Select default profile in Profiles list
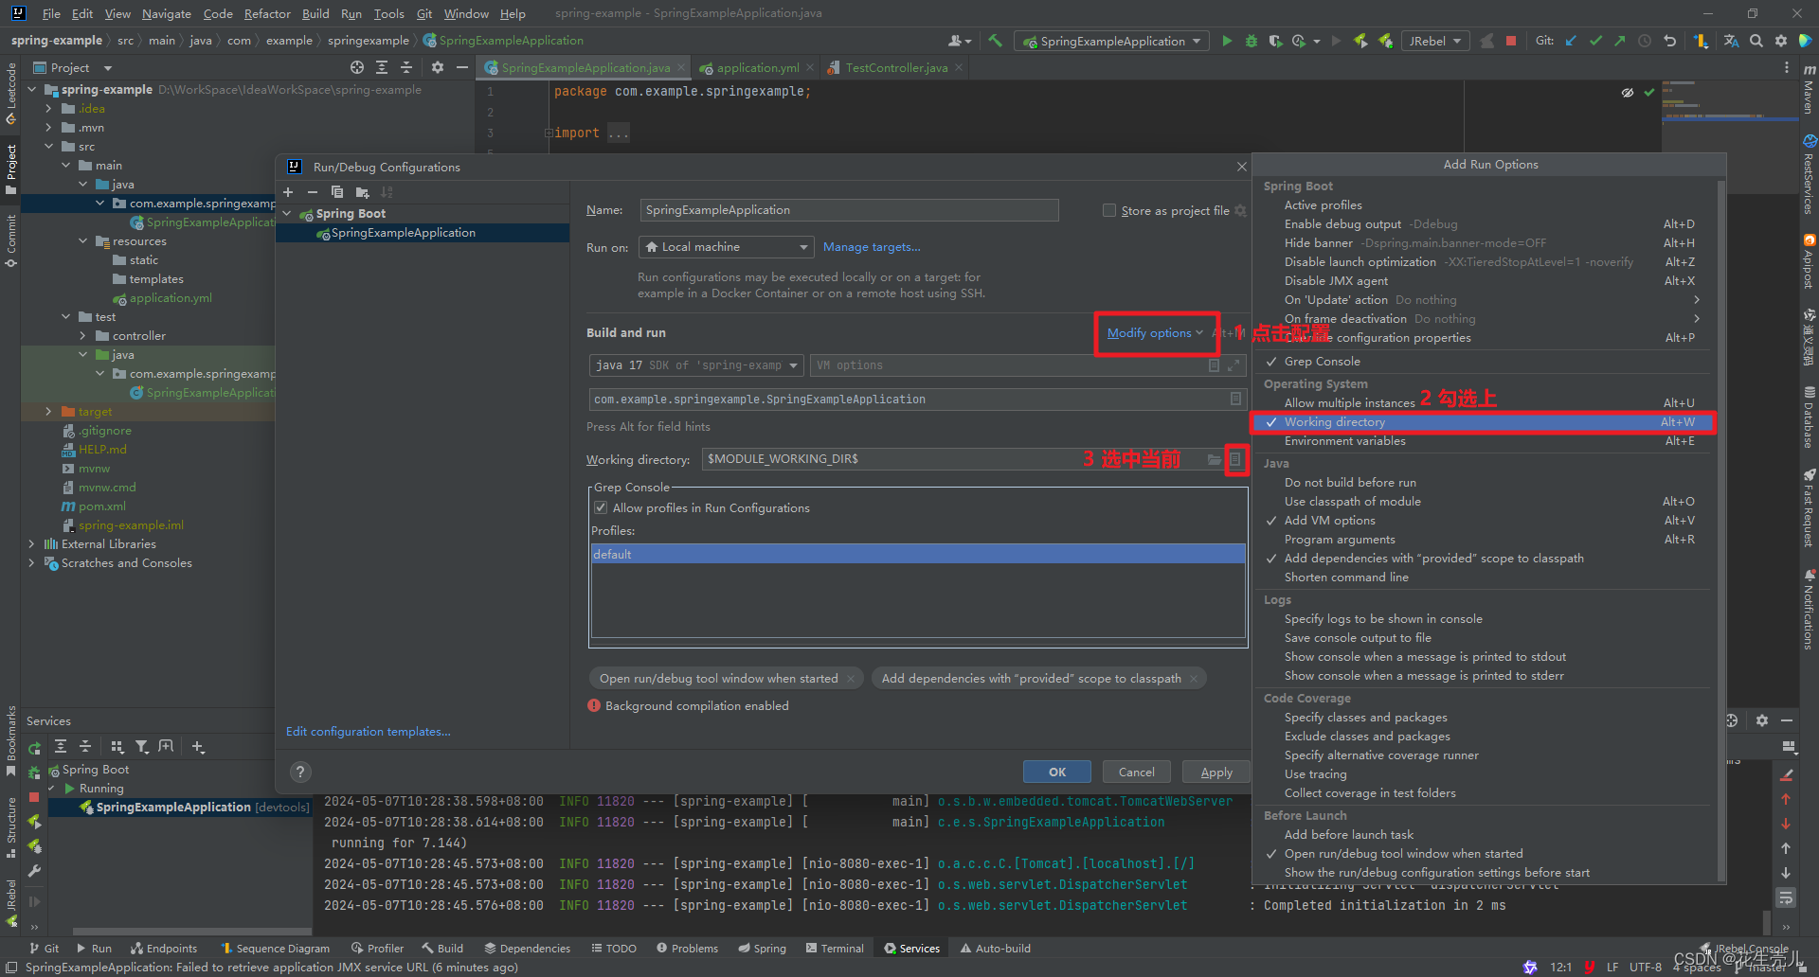This screenshot has width=1819, height=977. click(918, 555)
